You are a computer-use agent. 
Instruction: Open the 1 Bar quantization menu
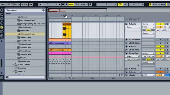[x=84, y=4]
